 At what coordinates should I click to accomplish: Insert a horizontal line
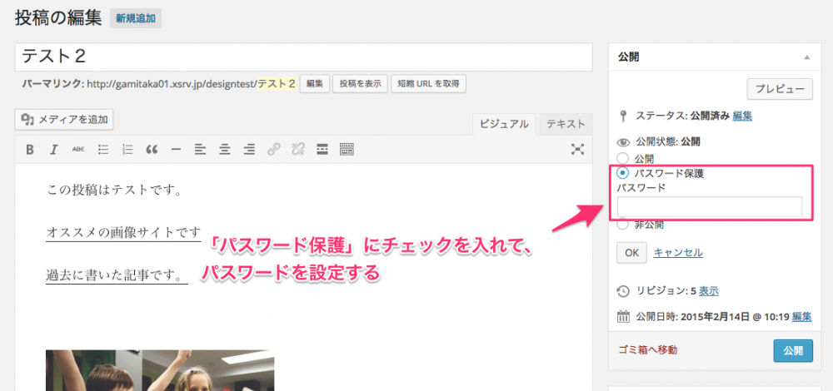(176, 150)
